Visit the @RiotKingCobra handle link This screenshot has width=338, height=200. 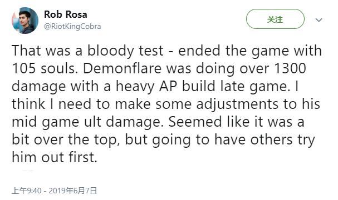click(x=72, y=27)
